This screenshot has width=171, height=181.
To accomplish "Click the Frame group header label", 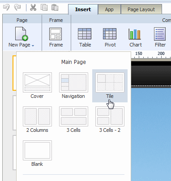I will (56, 20).
